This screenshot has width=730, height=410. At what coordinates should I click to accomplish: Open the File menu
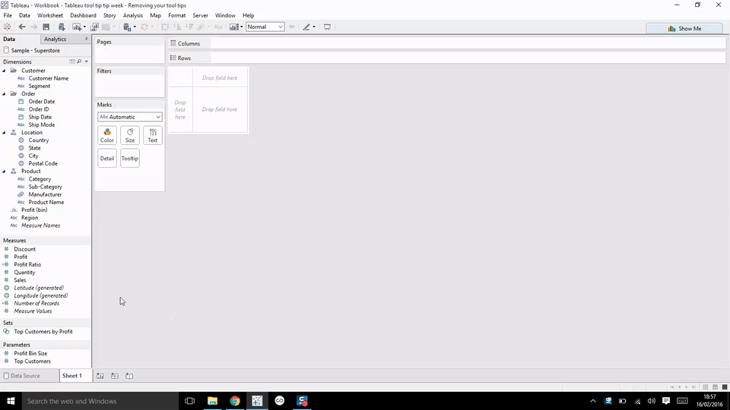coord(8,15)
